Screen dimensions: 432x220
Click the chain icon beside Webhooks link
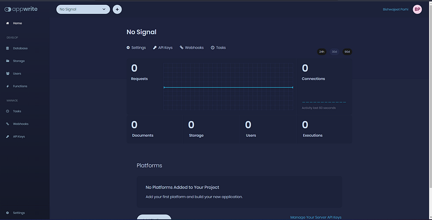click(x=181, y=48)
